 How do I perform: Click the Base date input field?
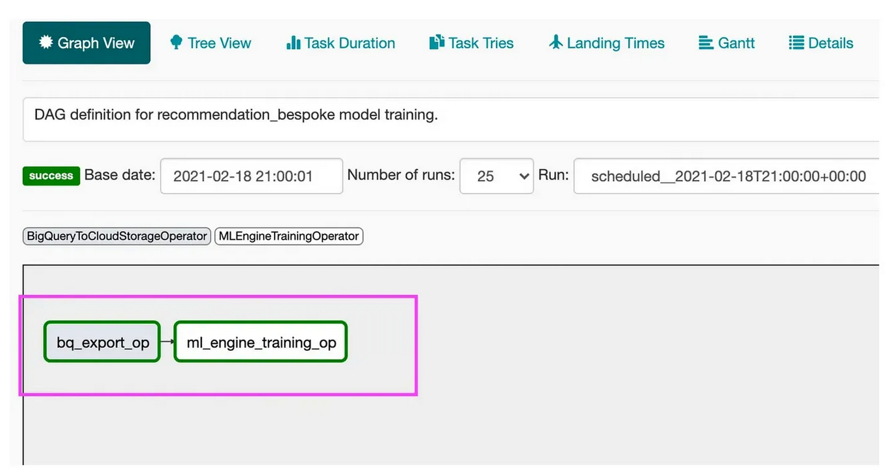tap(251, 176)
